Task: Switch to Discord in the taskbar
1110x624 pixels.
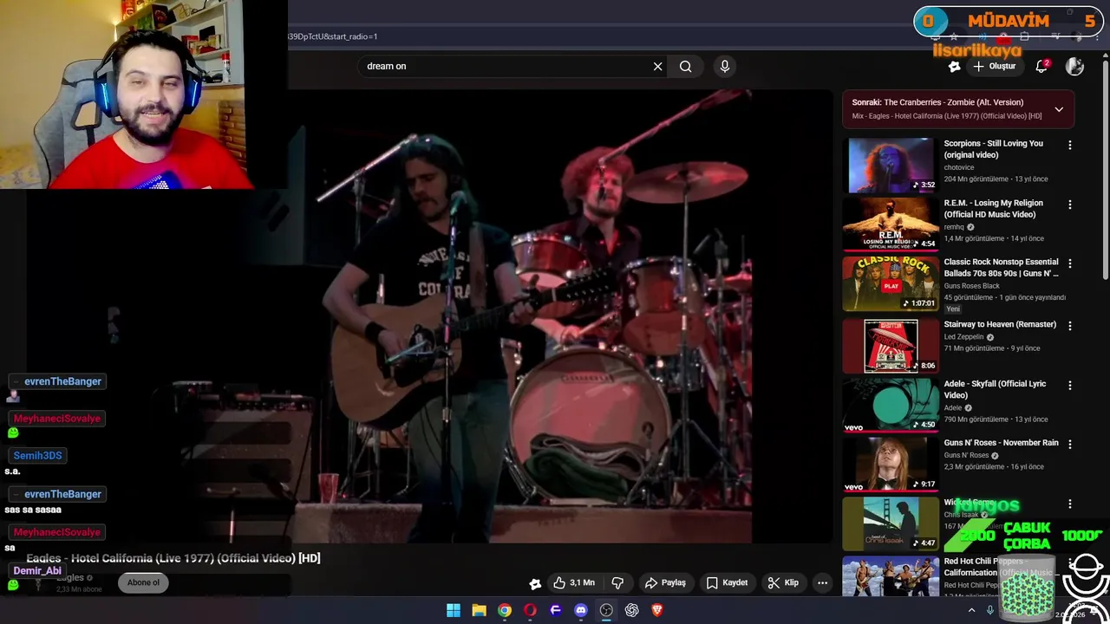Action: [581, 610]
